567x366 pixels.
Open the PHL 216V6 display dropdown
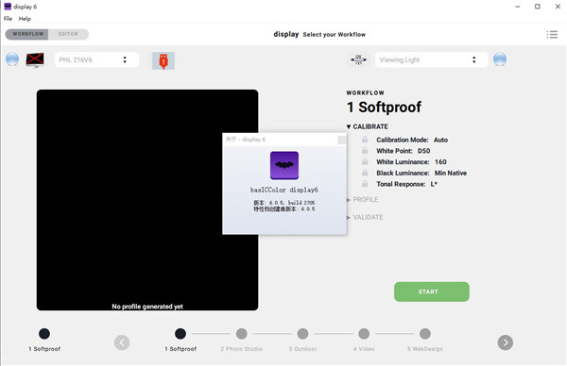96,59
